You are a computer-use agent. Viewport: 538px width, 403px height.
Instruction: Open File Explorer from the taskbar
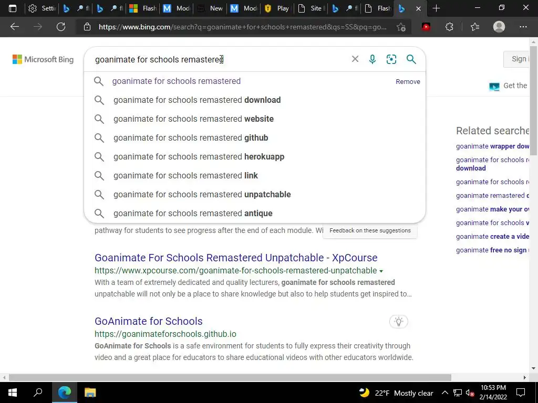point(90,393)
